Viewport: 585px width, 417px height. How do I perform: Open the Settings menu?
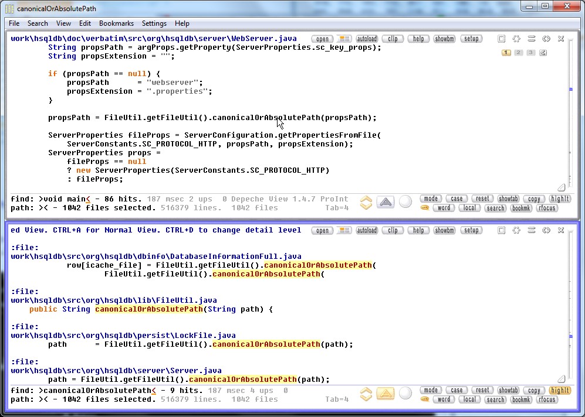(x=154, y=23)
